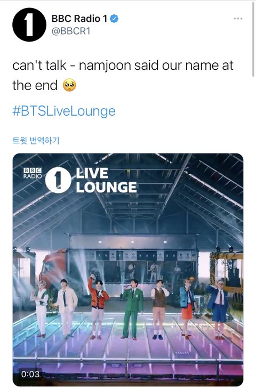Viewport: 256px width, 388px height.
Task: Click the tweet text about namjoon
Action: pyautogui.click(x=123, y=75)
